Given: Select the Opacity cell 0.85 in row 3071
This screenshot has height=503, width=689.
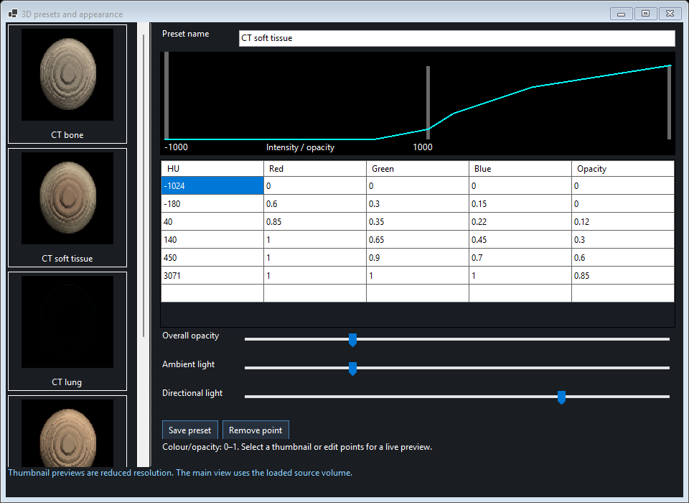Looking at the screenshot, I should pyautogui.click(x=623, y=275).
